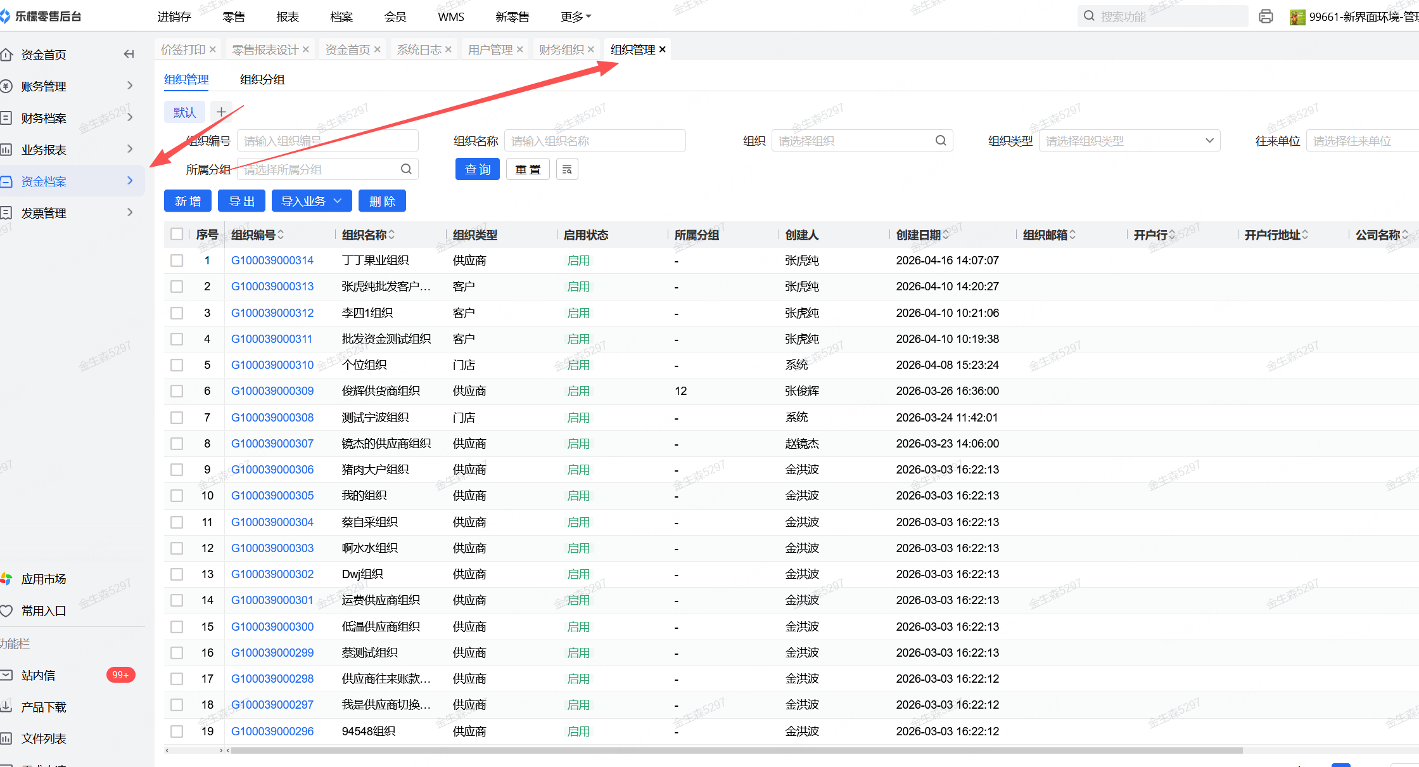The width and height of the screenshot is (1419, 767).
Task: Switch to 组织分组 sub-tab
Action: (x=262, y=80)
